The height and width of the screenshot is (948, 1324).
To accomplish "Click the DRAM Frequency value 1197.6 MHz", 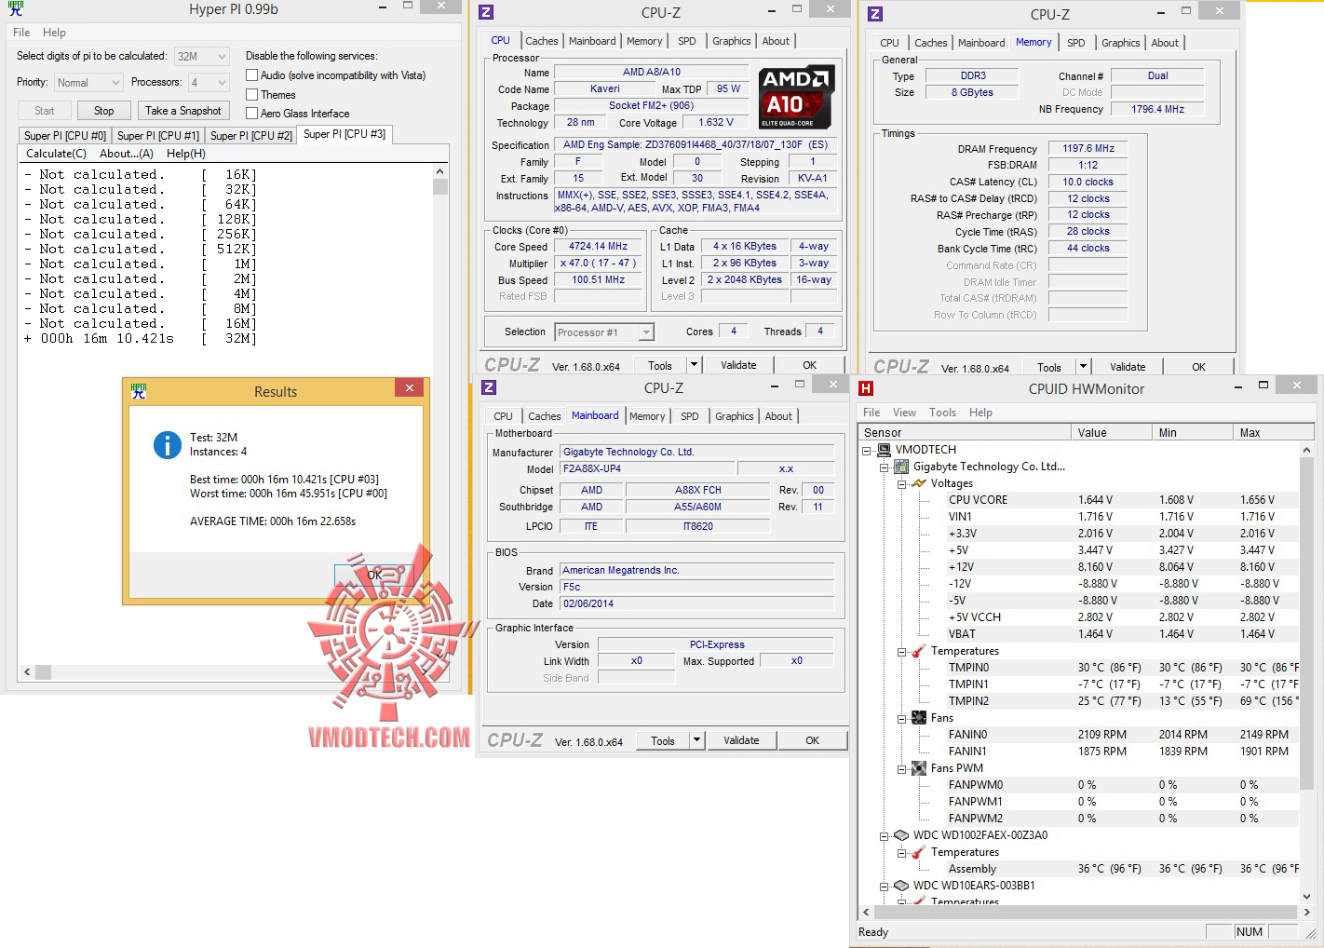I will [x=1088, y=149].
